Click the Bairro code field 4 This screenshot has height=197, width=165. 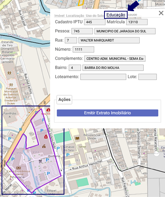(75, 68)
